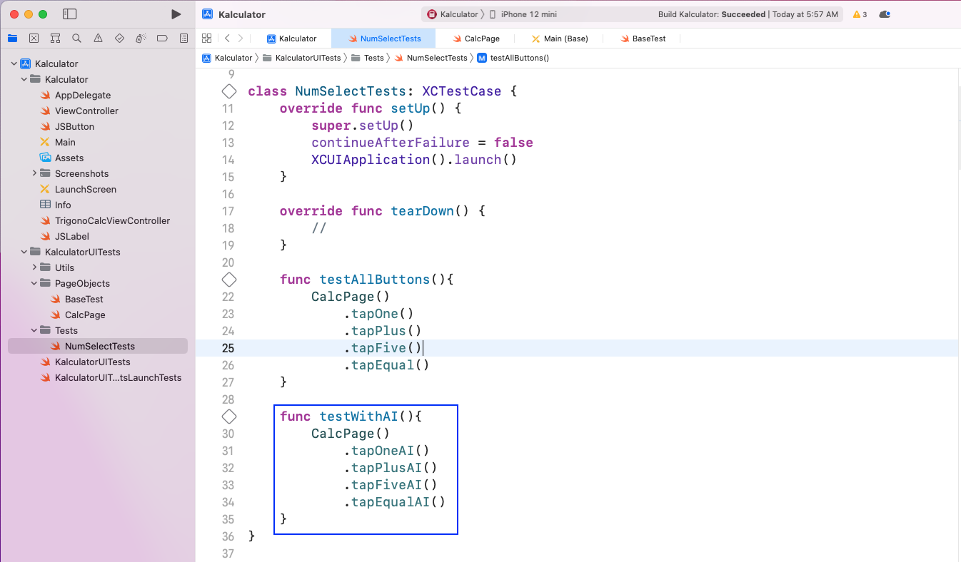This screenshot has width=961, height=562.
Task: Select Kalculator scheme in toolbar
Action: [x=453, y=14]
